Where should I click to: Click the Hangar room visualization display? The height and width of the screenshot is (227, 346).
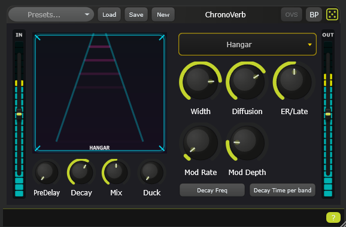pos(99,93)
